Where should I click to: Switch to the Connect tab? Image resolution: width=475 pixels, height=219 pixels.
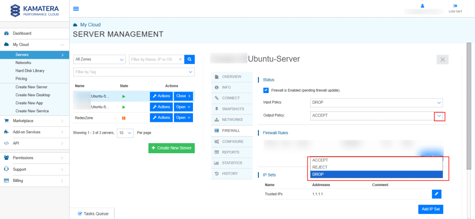(x=231, y=98)
